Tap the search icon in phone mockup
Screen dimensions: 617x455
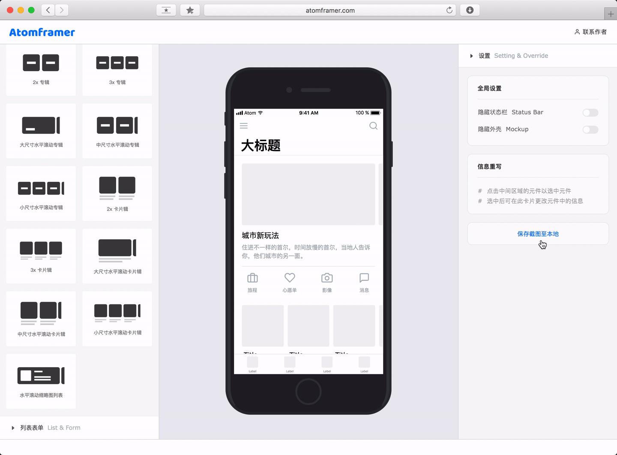[373, 126]
